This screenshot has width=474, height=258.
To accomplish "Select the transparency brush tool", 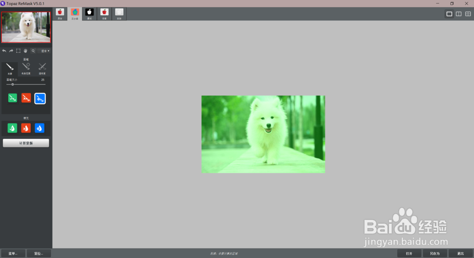I will click(x=42, y=69).
